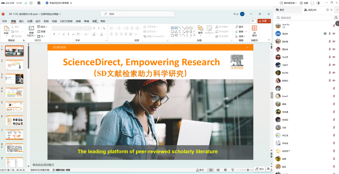
Task: Select slide 4 thumbnail in the panel
Action: coord(14,93)
